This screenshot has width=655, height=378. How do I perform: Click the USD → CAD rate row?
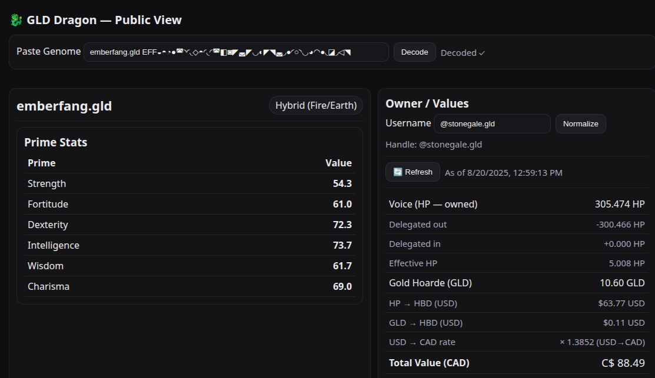[517, 342]
